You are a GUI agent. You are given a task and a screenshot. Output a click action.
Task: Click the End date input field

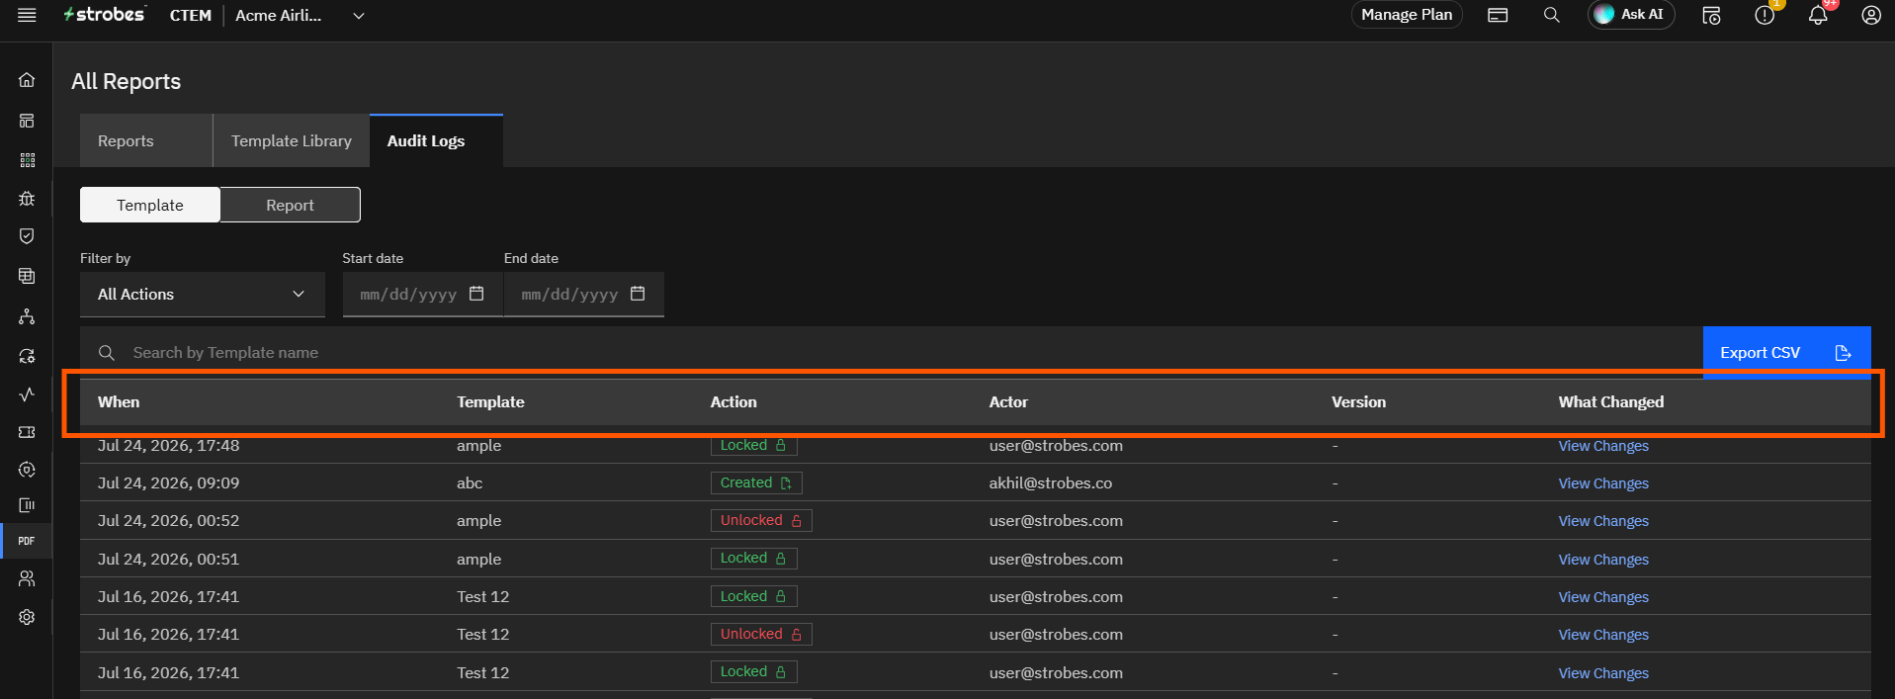tap(584, 295)
